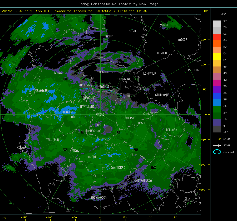
Task: Click the KOPPAL city label
Action: pyautogui.click(x=130, y=118)
